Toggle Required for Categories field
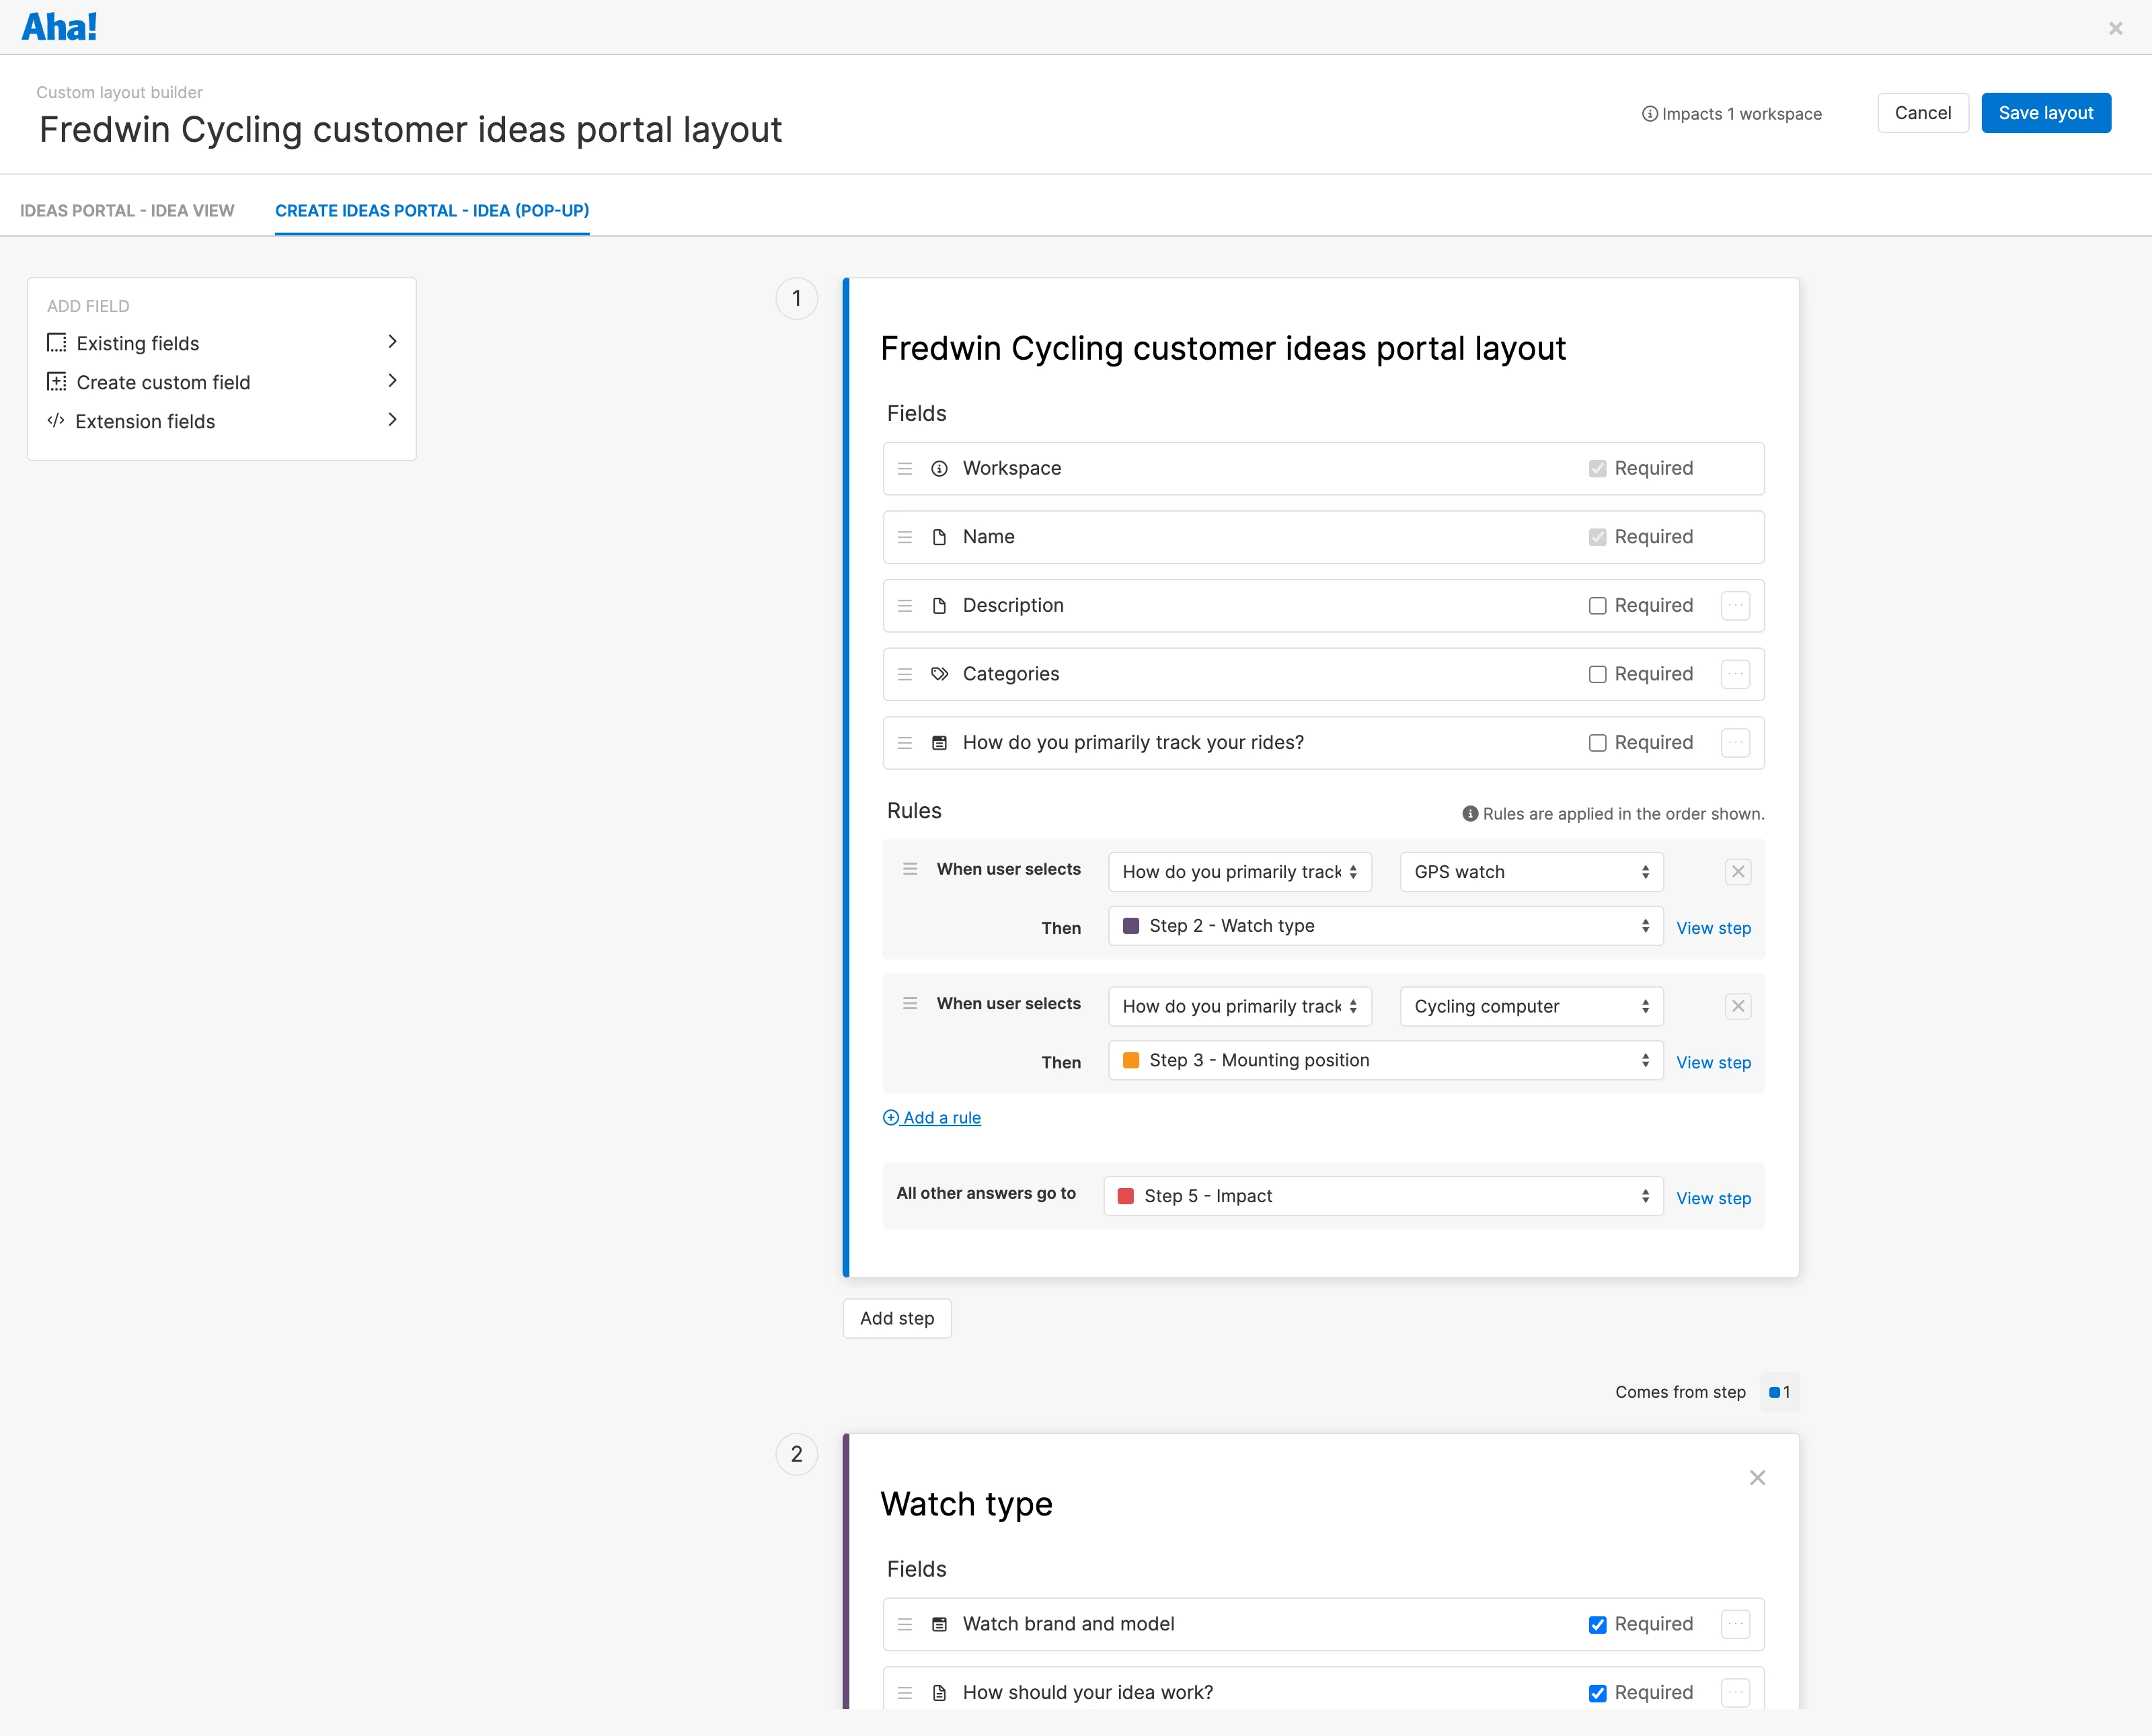 [1597, 674]
